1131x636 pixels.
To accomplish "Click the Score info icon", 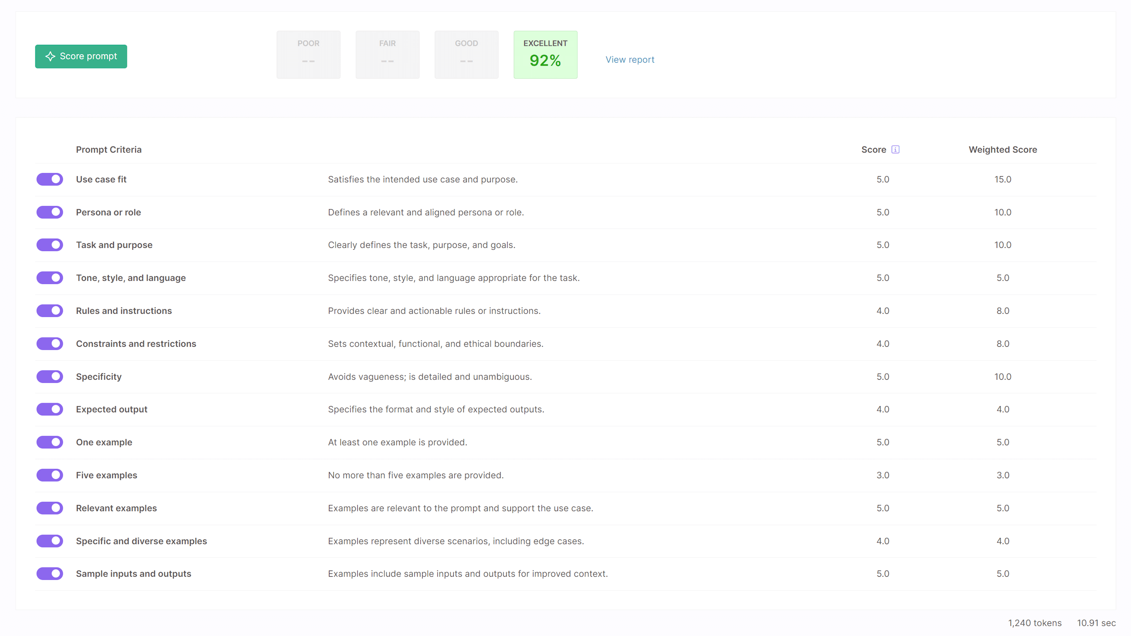I will pos(895,149).
